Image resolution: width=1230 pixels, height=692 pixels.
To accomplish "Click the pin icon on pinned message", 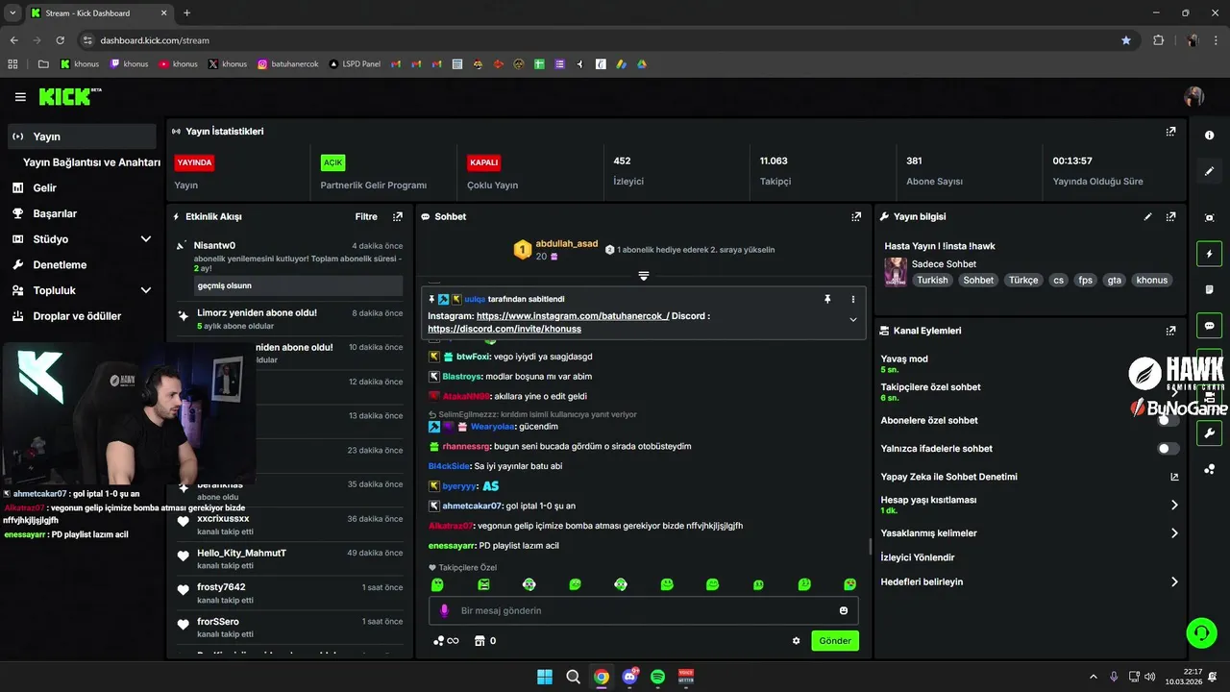I will 826,300.
